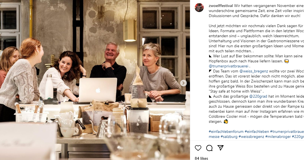The height and width of the screenshot is (160, 304).
Task: Click the group photo in the post
Action: point(95,80)
